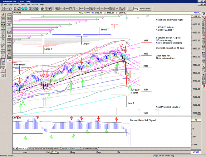Select the MACD indicator button
This screenshot has height=157, width=206.
(x=81, y=9)
